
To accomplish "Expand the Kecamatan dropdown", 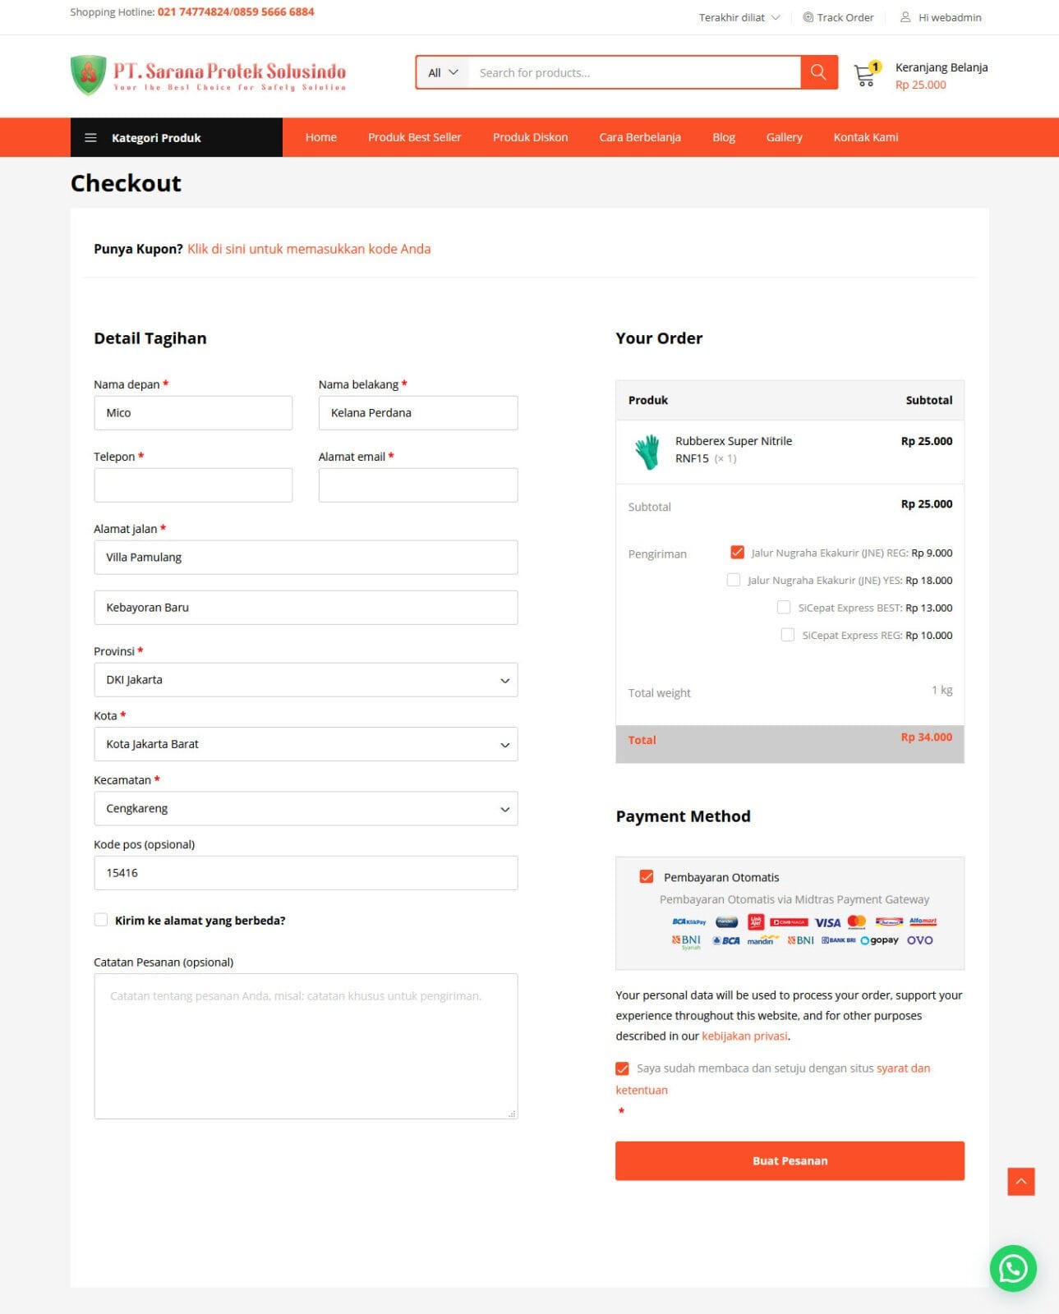I will pos(306,809).
